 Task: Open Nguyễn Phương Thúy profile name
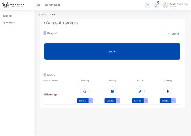coord(179,4)
